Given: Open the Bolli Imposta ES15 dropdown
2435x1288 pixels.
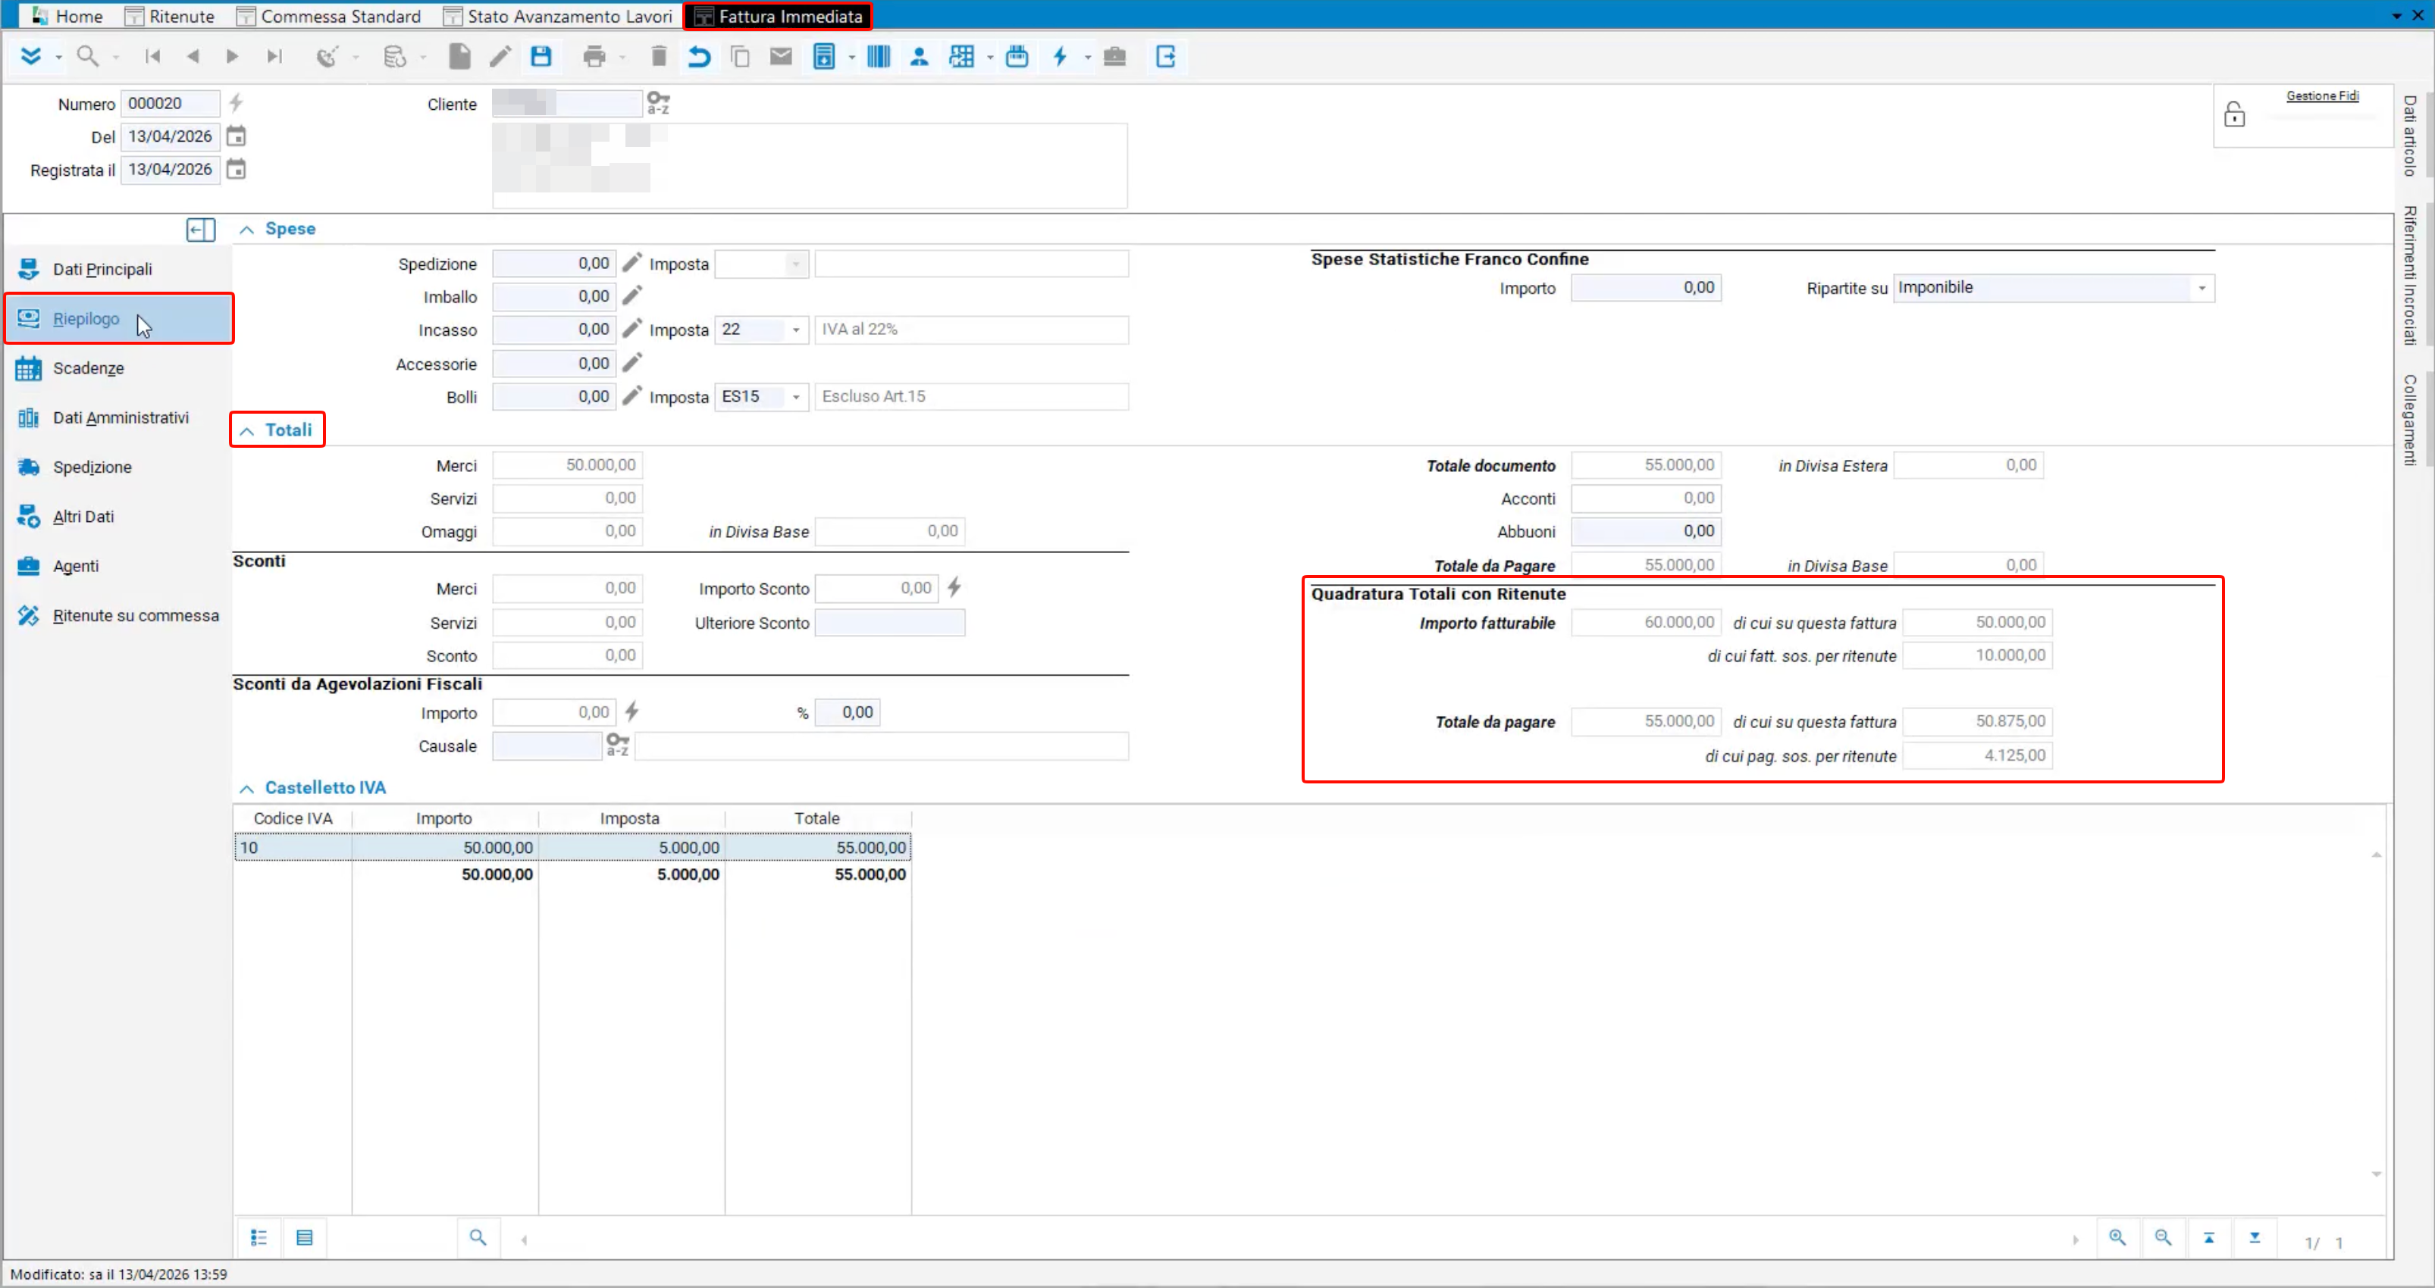Looking at the screenshot, I should coord(796,397).
